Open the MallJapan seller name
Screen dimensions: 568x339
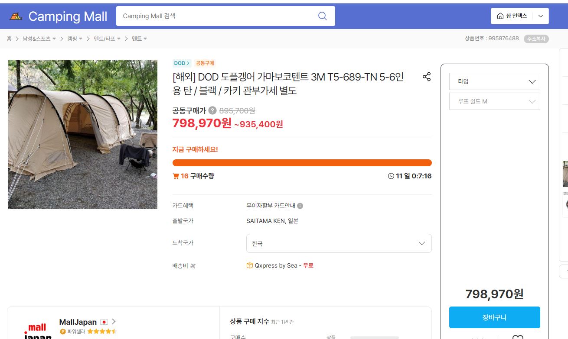point(78,322)
